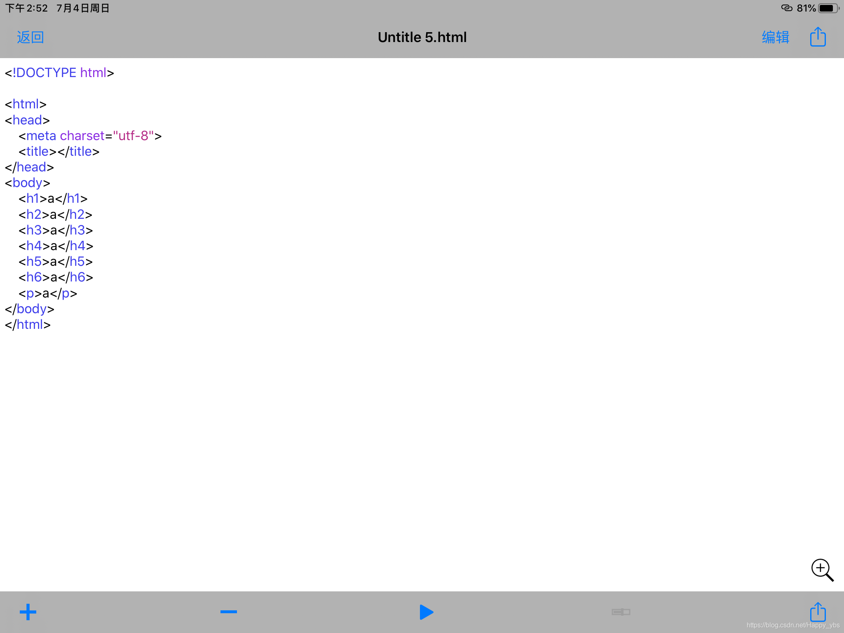Open share sheet from top navigation bar

818,37
